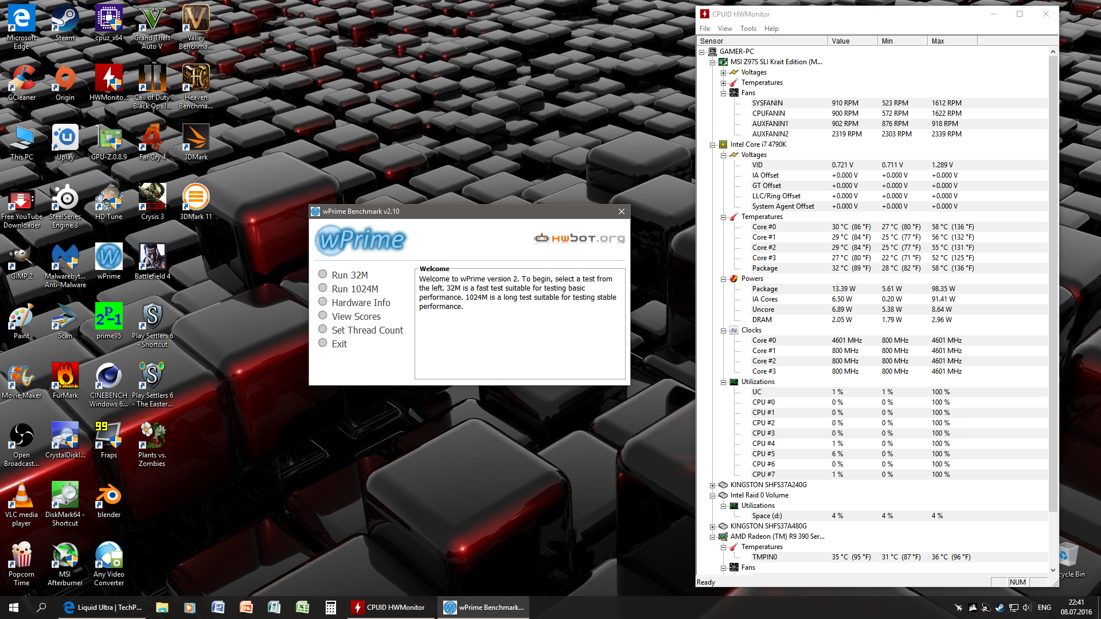Collapse CPU Utilizations section
The height and width of the screenshot is (619, 1101).
point(724,382)
